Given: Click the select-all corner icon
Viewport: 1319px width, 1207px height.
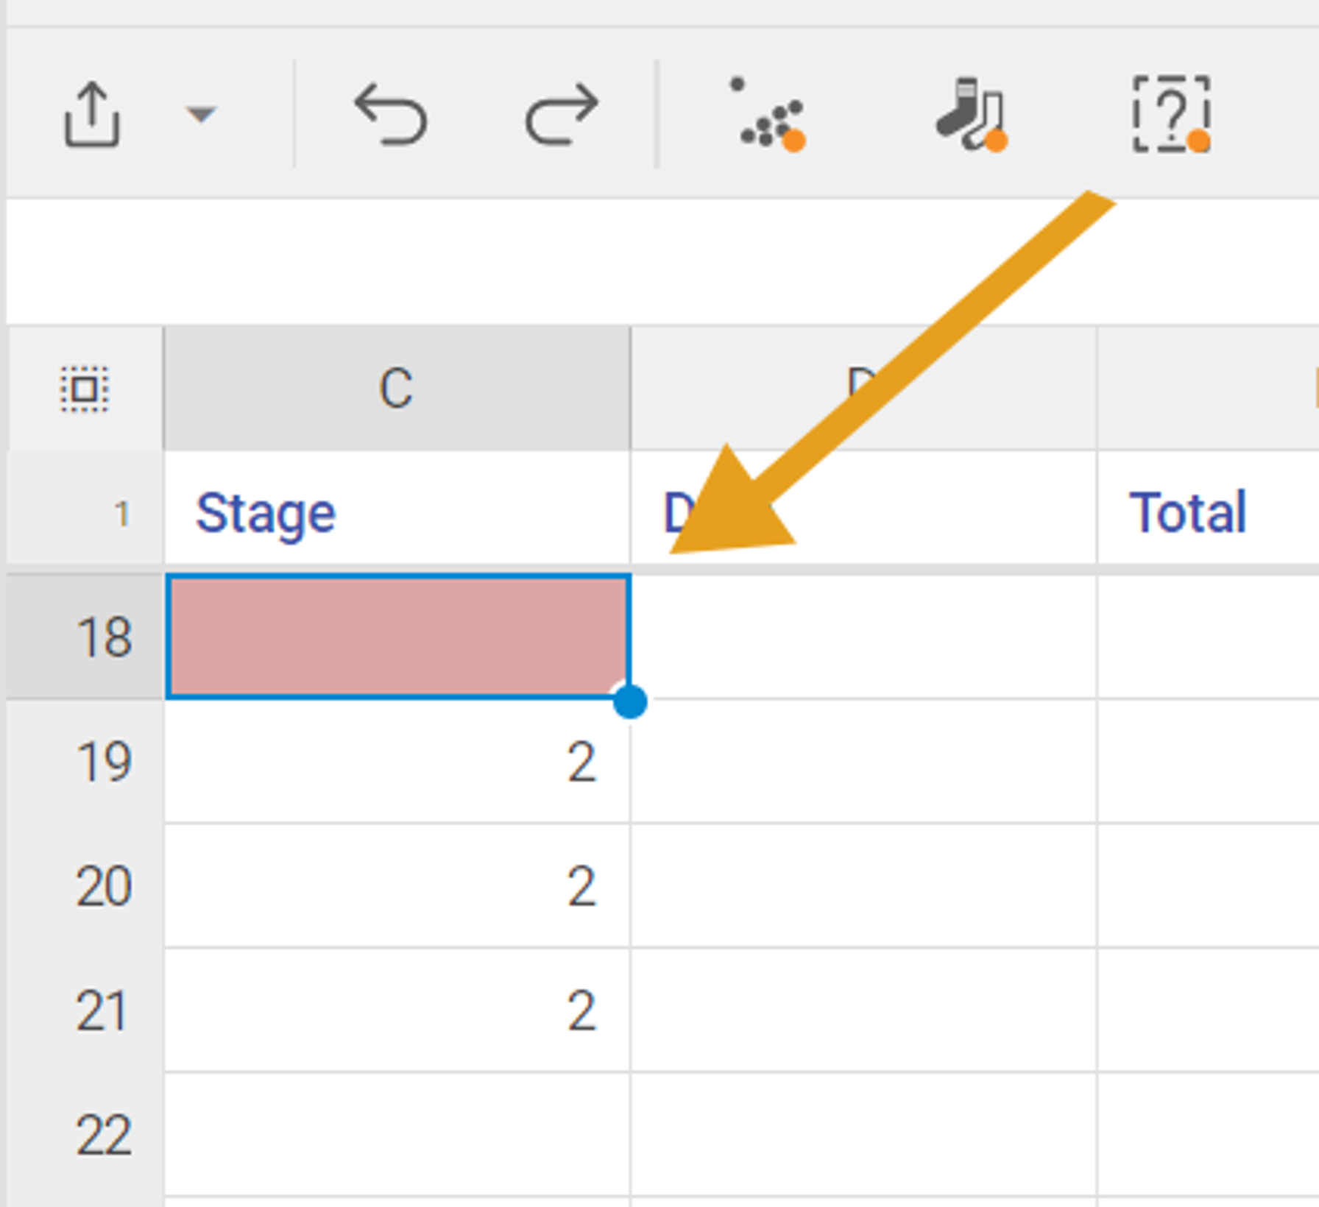Looking at the screenshot, I should click(x=84, y=389).
